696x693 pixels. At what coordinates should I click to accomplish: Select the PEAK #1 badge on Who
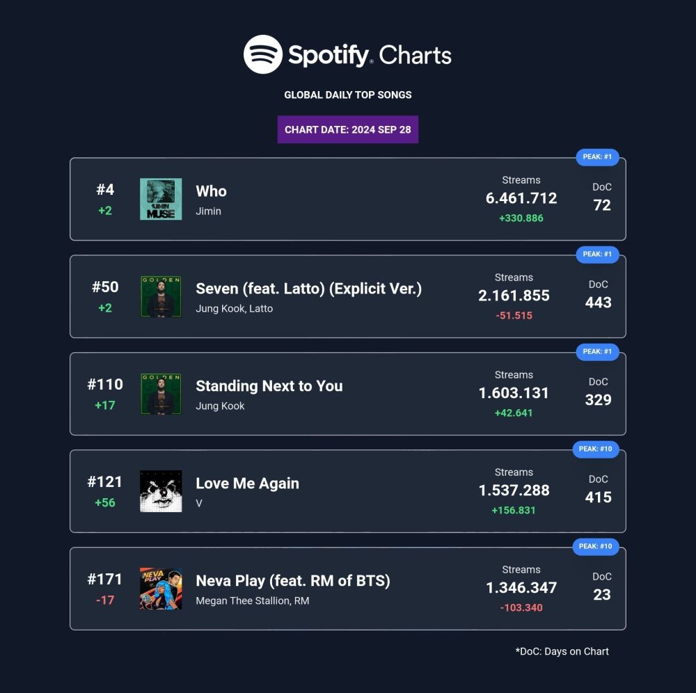click(x=597, y=157)
